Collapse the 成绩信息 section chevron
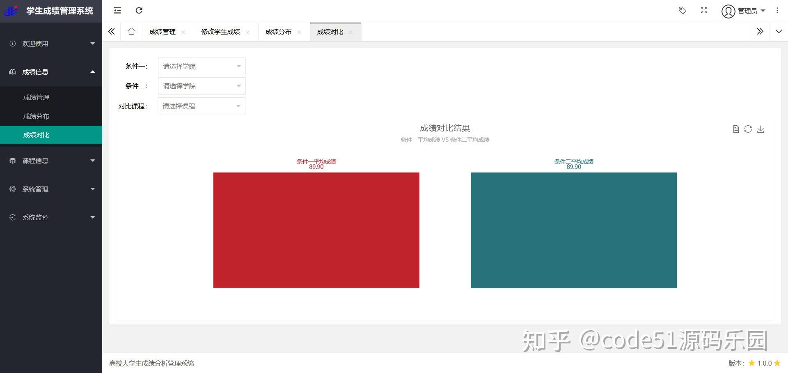This screenshot has height=373, width=788. 93,72
